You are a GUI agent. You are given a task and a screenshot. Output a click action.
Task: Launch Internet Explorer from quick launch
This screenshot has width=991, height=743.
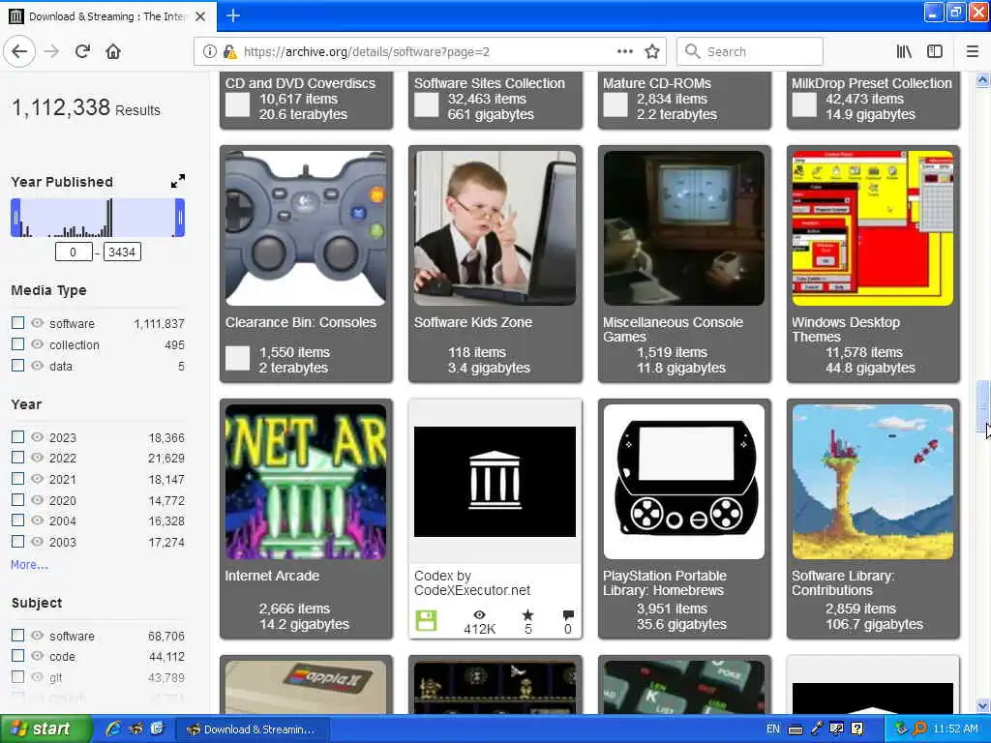point(112,729)
